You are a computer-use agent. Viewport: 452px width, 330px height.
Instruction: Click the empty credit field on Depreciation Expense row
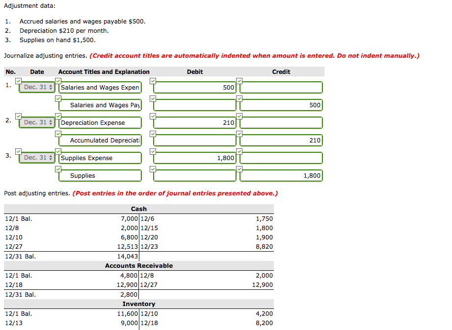[x=281, y=123]
